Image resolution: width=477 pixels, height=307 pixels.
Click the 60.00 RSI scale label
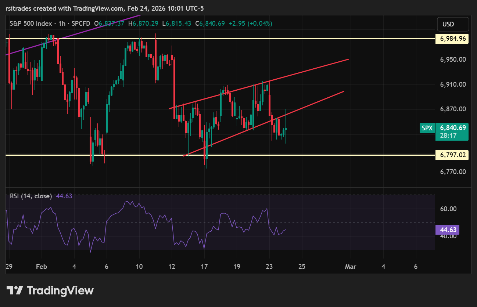click(x=448, y=209)
